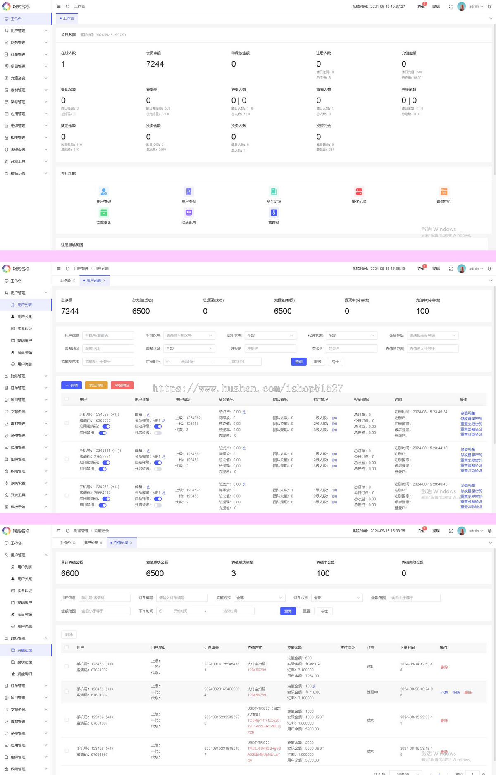Open the 网站配置 shortcut icon under 常用功能
Image resolution: width=496 pixels, height=775 pixels.
(188, 212)
